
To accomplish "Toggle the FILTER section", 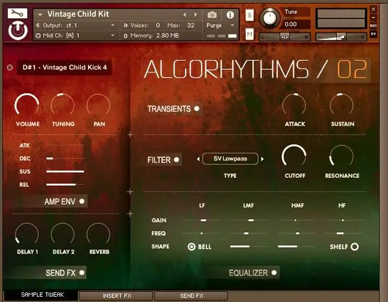I will [177, 160].
